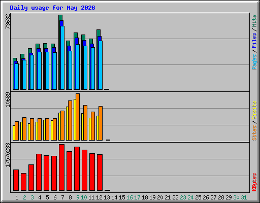Click the "Sites" legend label
The height and width of the screenshot is (203, 260).
[x=254, y=133]
